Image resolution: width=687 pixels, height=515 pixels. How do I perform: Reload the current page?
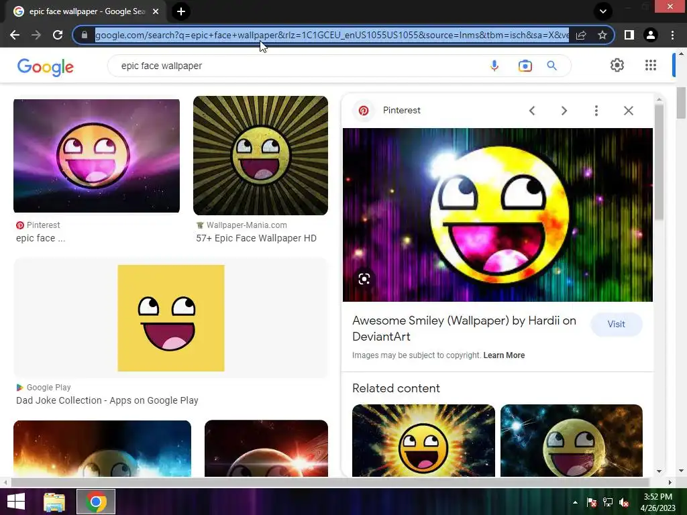point(58,35)
